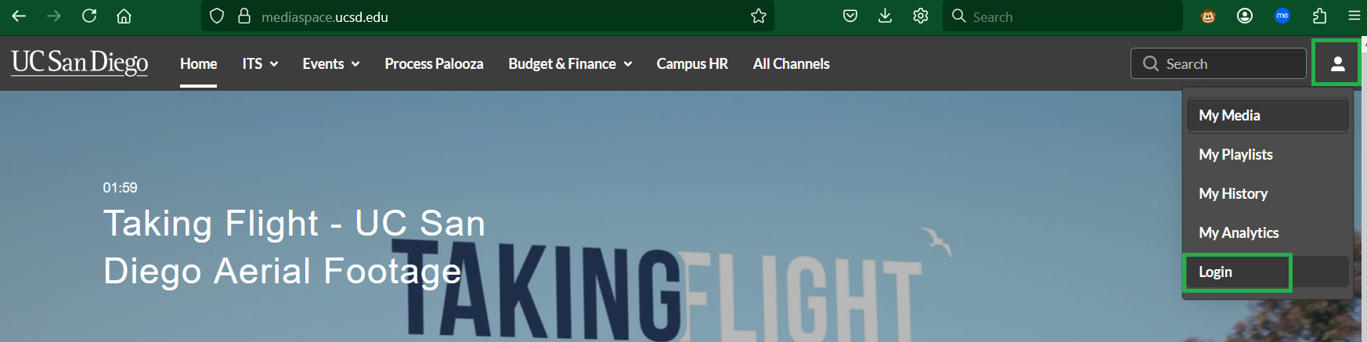Click the UC San Diego logo
The image size is (1367, 342).
click(x=80, y=63)
